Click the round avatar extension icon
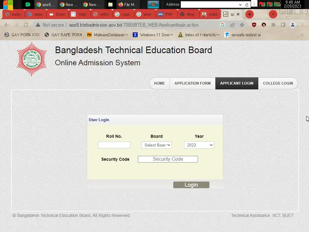 pyautogui.click(x=264, y=25)
